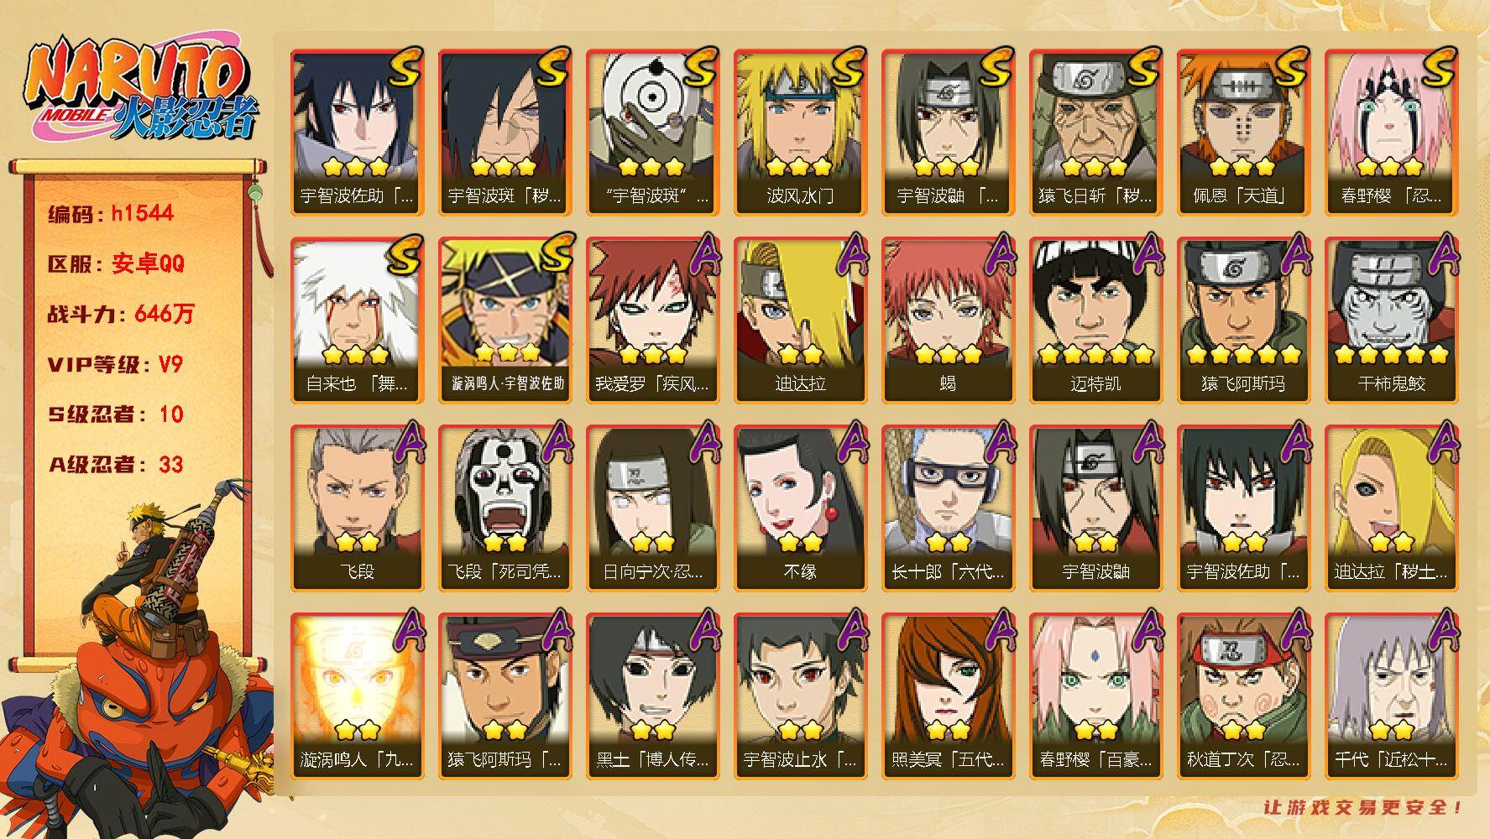Image resolution: width=1490 pixels, height=839 pixels.
Task: Open the 秋道丁次 ninja card
Action: [1243, 696]
